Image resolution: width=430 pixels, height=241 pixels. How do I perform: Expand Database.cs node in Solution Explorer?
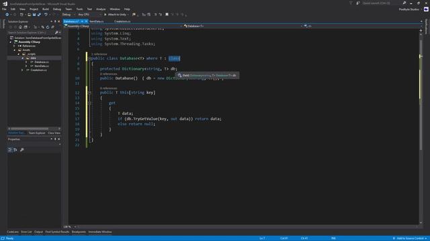coord(26,62)
